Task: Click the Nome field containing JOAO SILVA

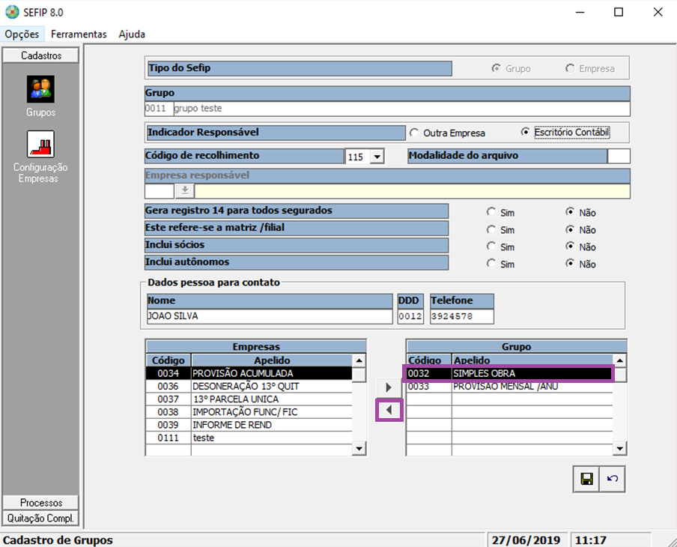Action: coord(270,316)
